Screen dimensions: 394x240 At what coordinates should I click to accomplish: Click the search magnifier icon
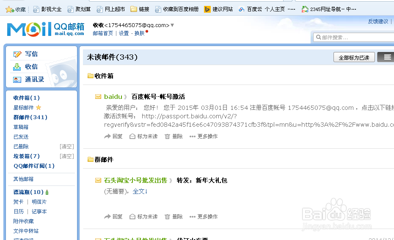click(318, 37)
